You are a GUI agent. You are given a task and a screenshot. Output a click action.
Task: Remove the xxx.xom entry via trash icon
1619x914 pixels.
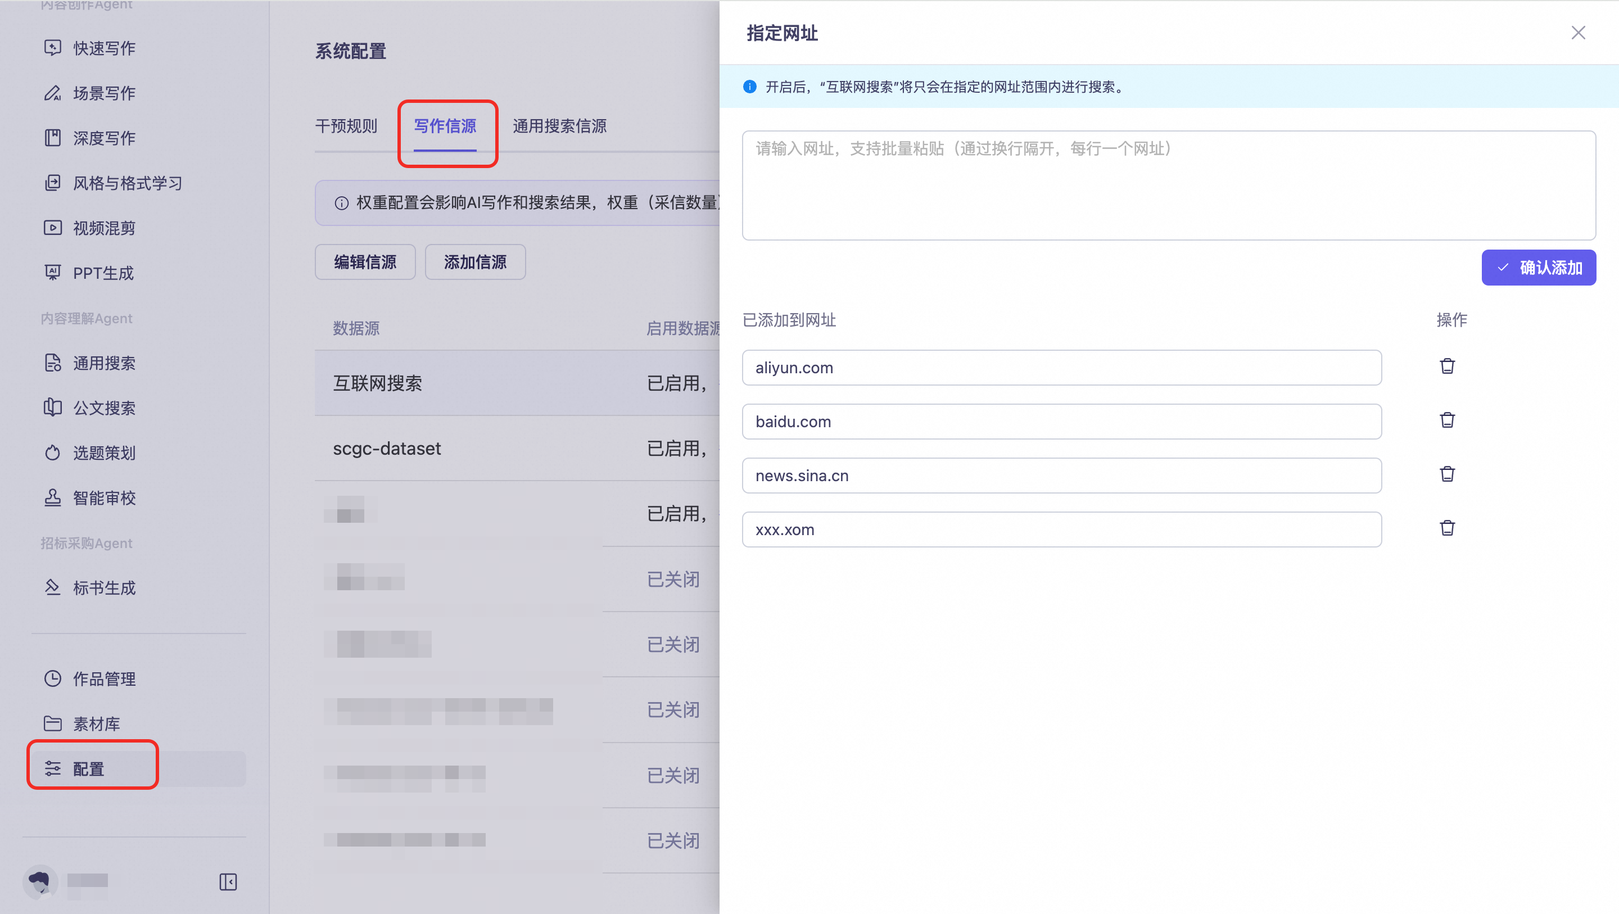coord(1447,528)
